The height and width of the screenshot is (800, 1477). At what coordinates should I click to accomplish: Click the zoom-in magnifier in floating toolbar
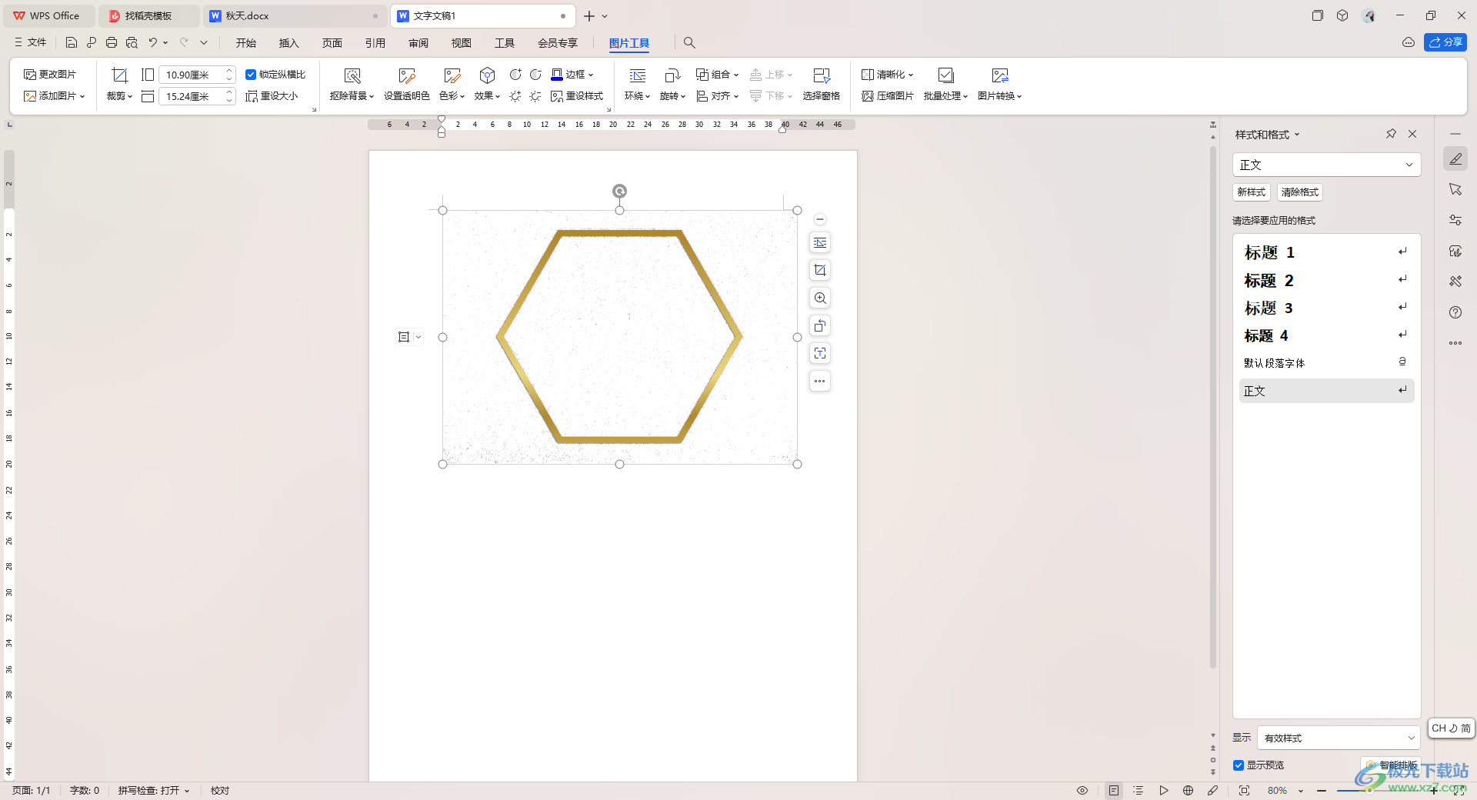pos(820,298)
